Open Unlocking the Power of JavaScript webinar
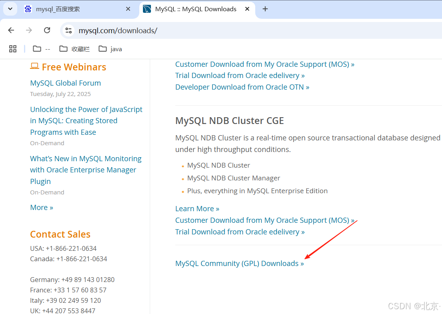 [x=86, y=121]
